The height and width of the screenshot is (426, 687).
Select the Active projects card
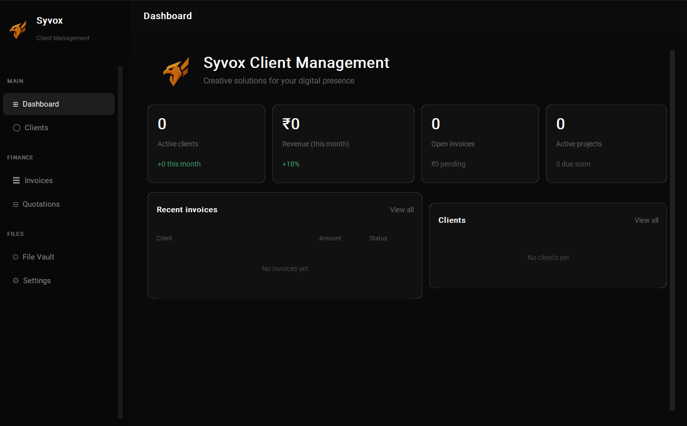click(606, 143)
